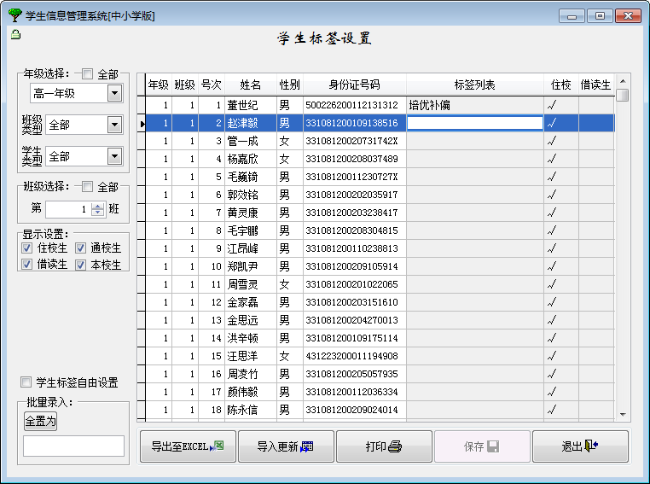Expand the 学生类型 dropdown
The width and height of the screenshot is (650, 484).
coord(114,156)
